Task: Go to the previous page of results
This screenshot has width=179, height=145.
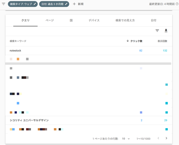Action: pyautogui.click(x=158, y=138)
